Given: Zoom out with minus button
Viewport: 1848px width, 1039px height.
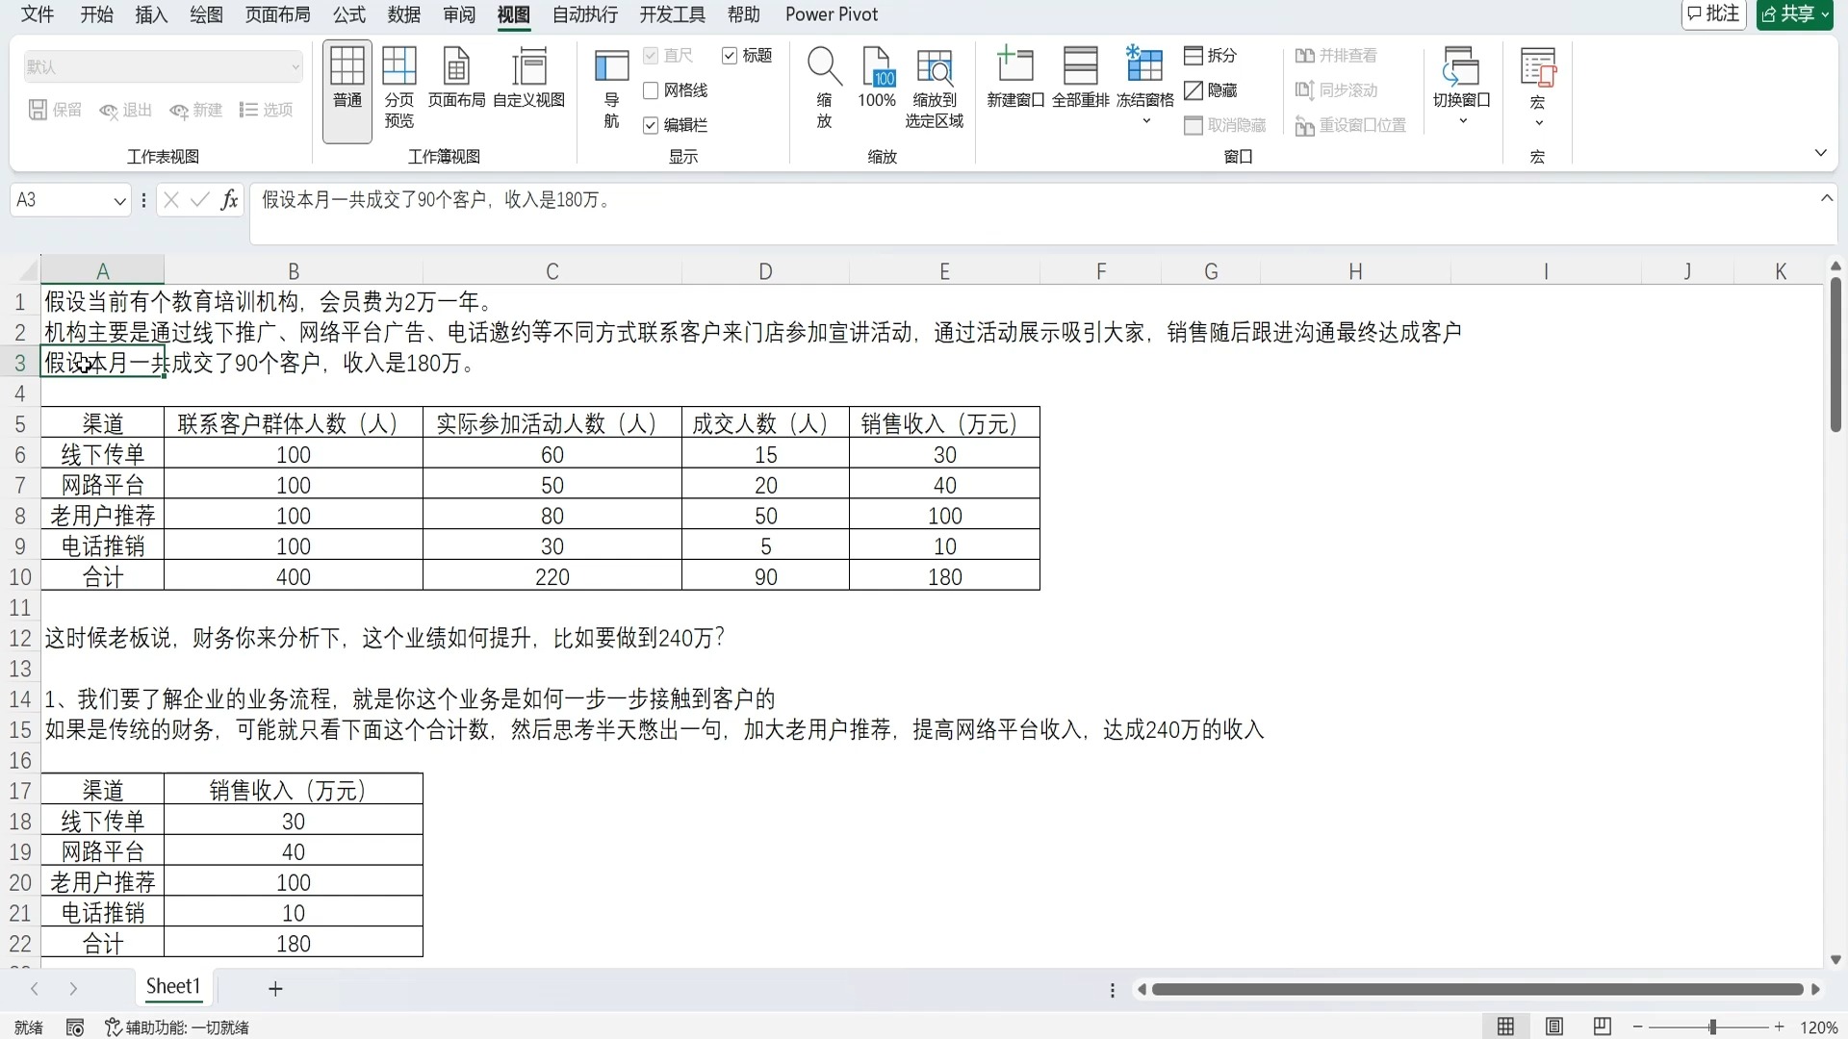Looking at the screenshot, I should pyautogui.click(x=1637, y=1027).
